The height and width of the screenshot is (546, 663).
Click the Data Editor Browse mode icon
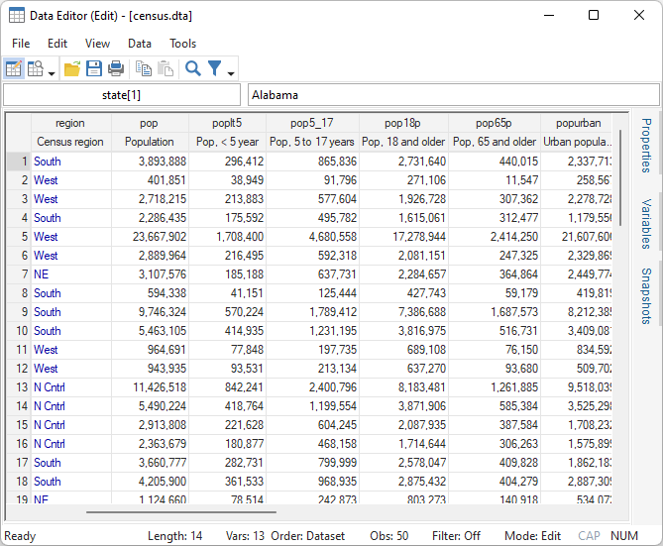click(36, 68)
